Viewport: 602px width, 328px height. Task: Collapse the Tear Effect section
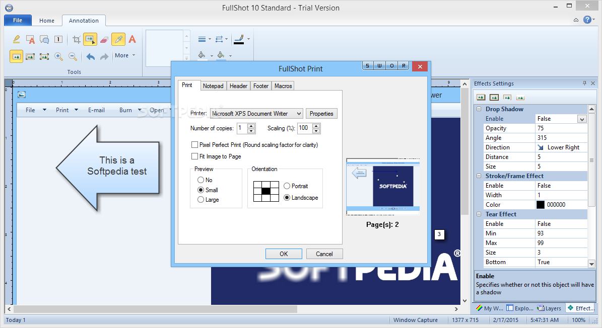point(479,214)
